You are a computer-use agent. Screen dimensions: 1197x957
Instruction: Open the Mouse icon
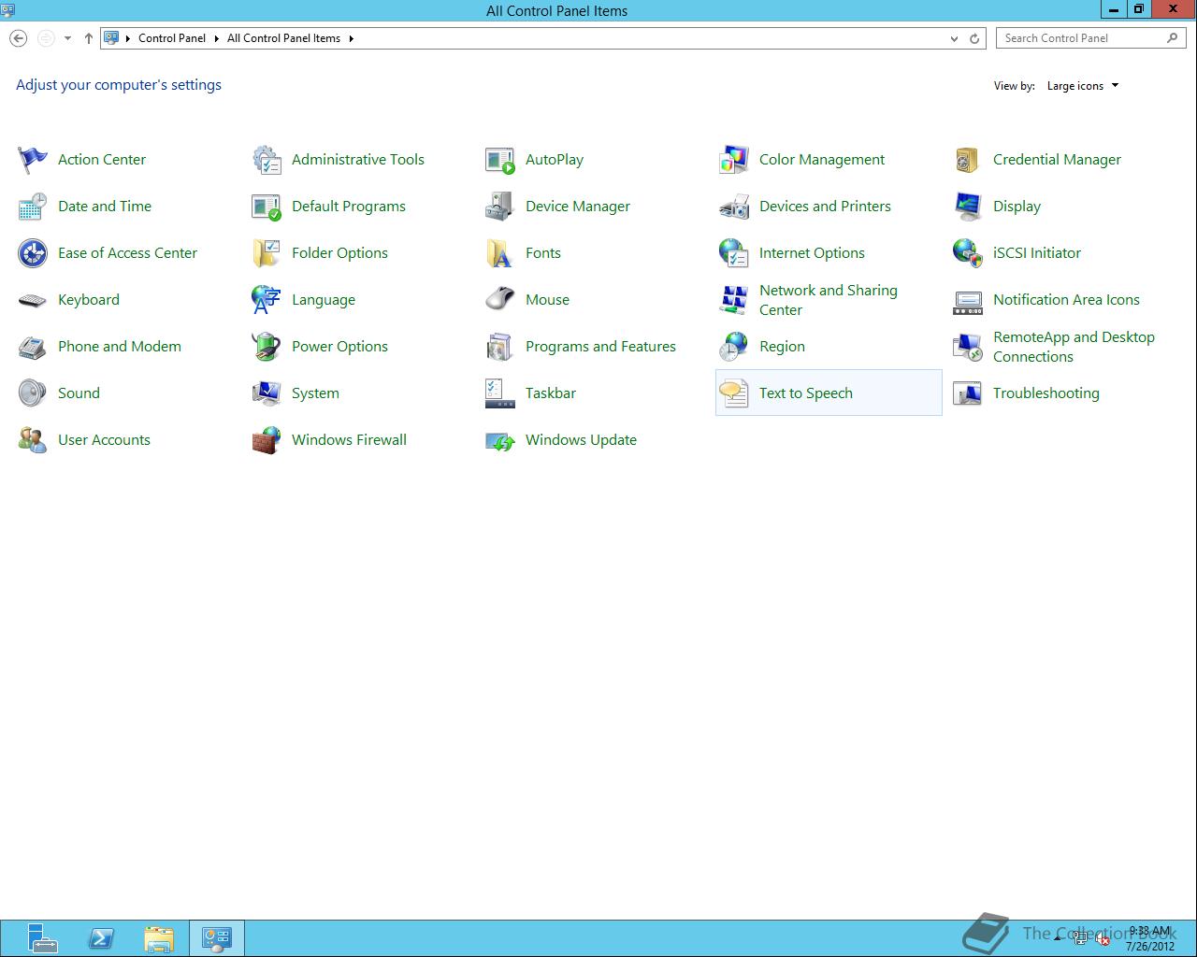tap(500, 300)
